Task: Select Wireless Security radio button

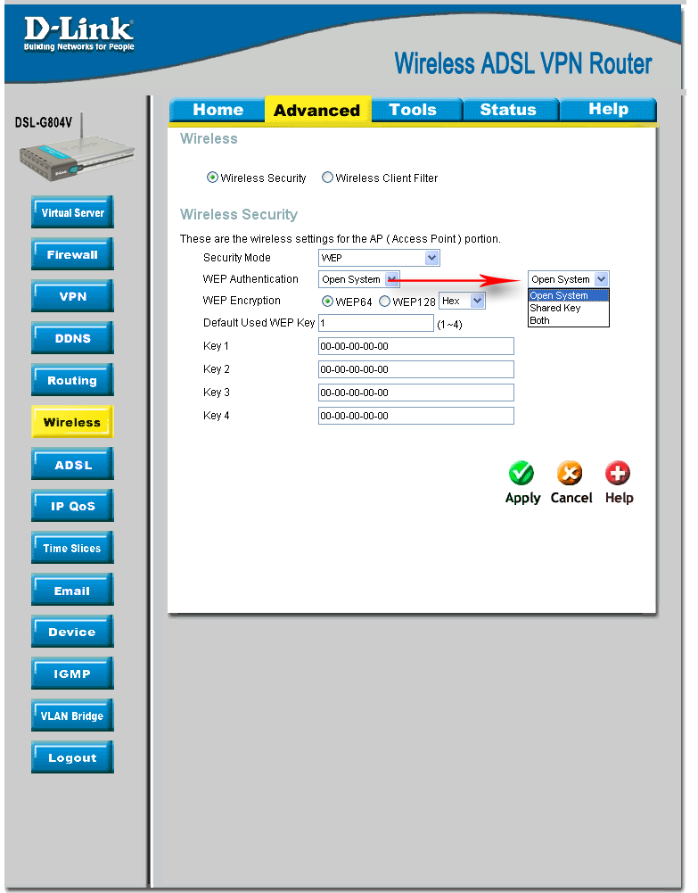Action: pos(212,178)
